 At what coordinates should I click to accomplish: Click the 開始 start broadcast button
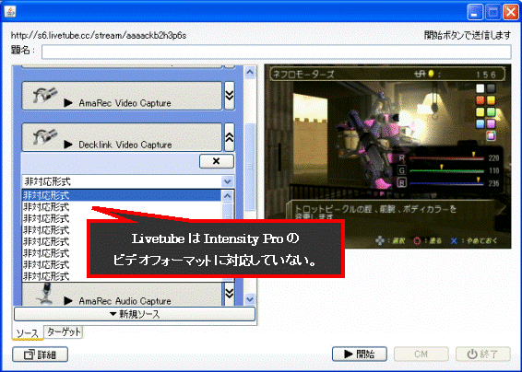(360, 355)
